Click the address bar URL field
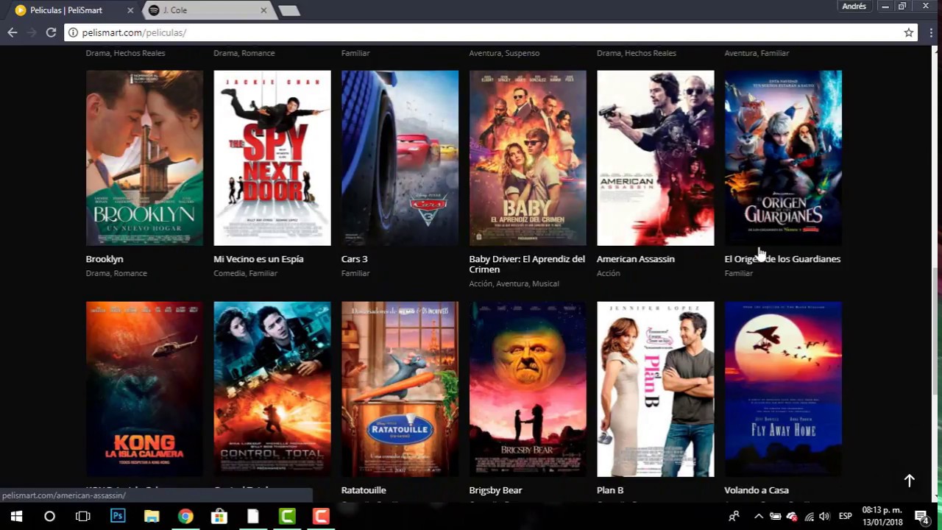This screenshot has height=530, width=942. [486, 32]
